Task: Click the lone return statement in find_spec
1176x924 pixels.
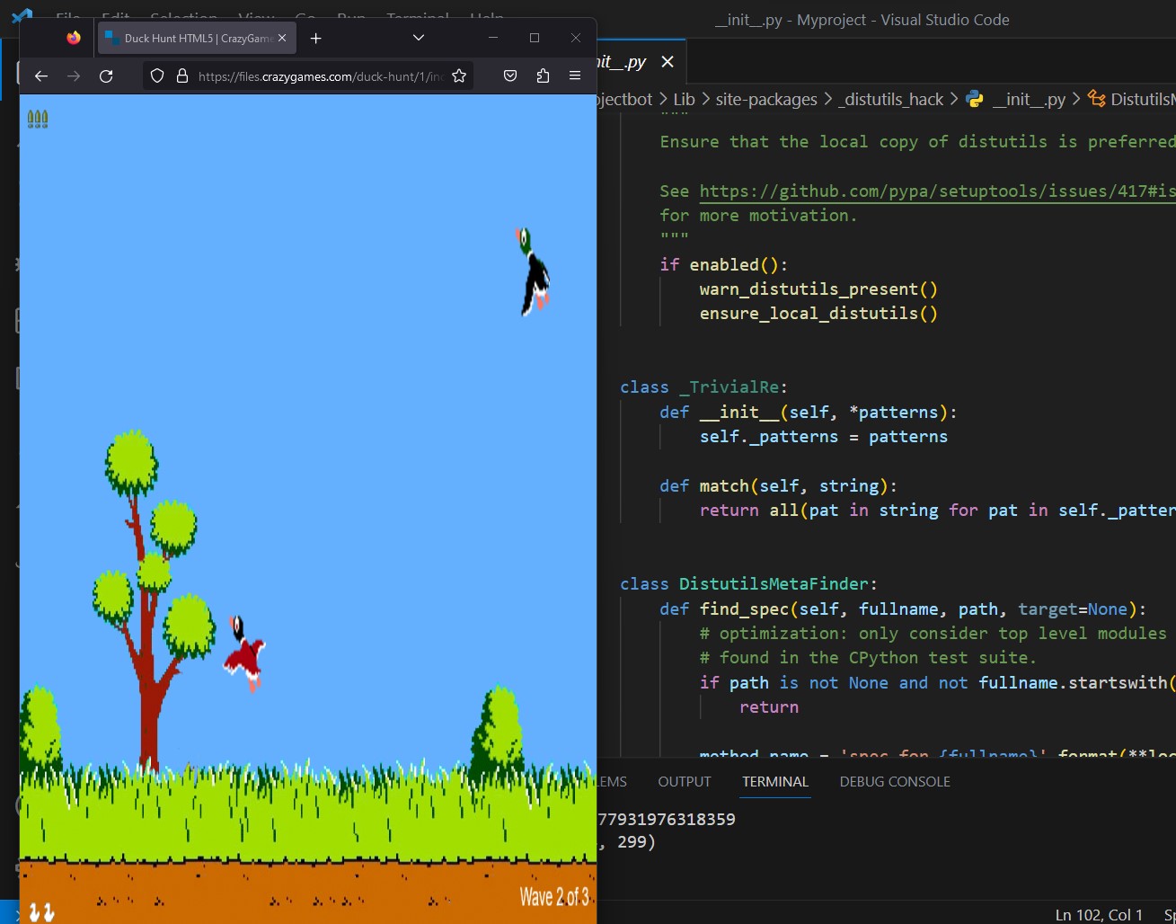Action: (769, 707)
